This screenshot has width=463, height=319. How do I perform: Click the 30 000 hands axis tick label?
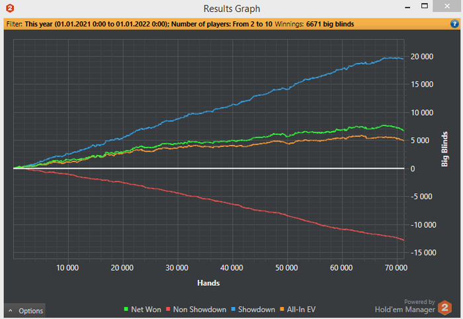pyautogui.click(x=177, y=268)
